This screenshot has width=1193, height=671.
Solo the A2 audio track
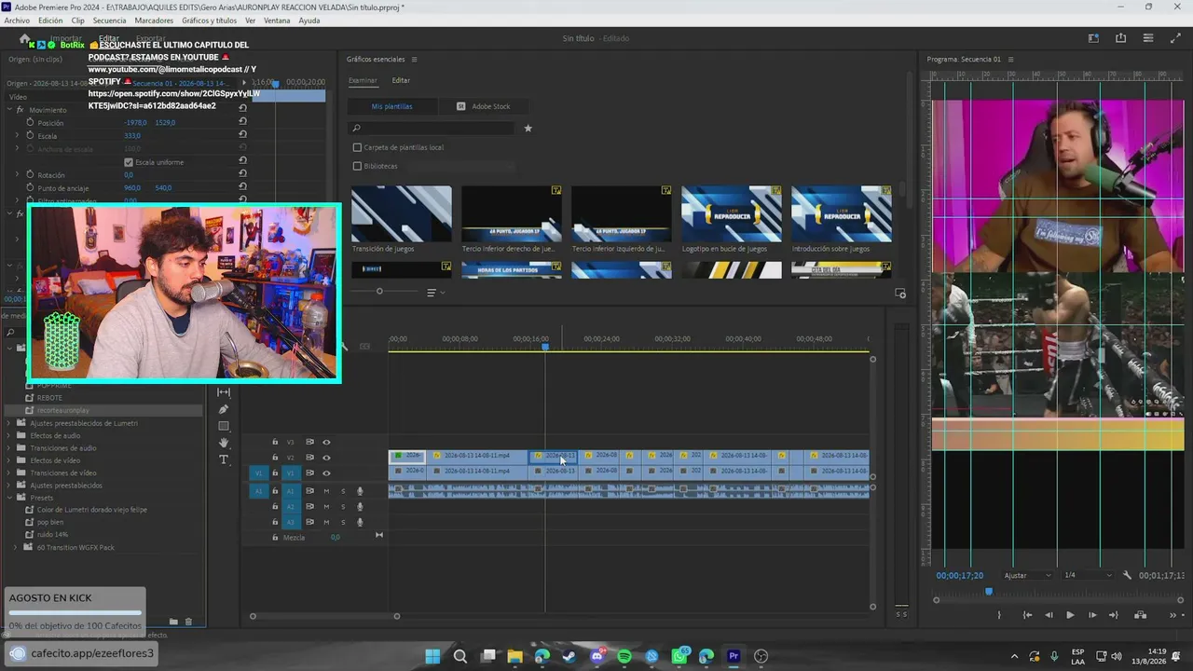click(x=343, y=506)
